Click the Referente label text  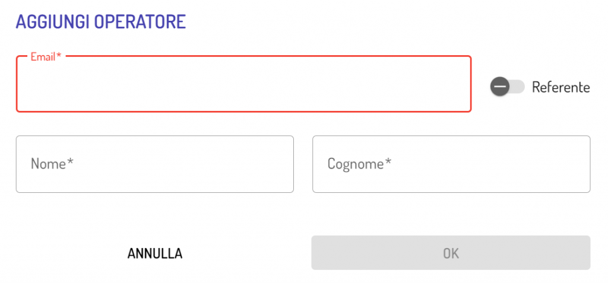point(560,87)
